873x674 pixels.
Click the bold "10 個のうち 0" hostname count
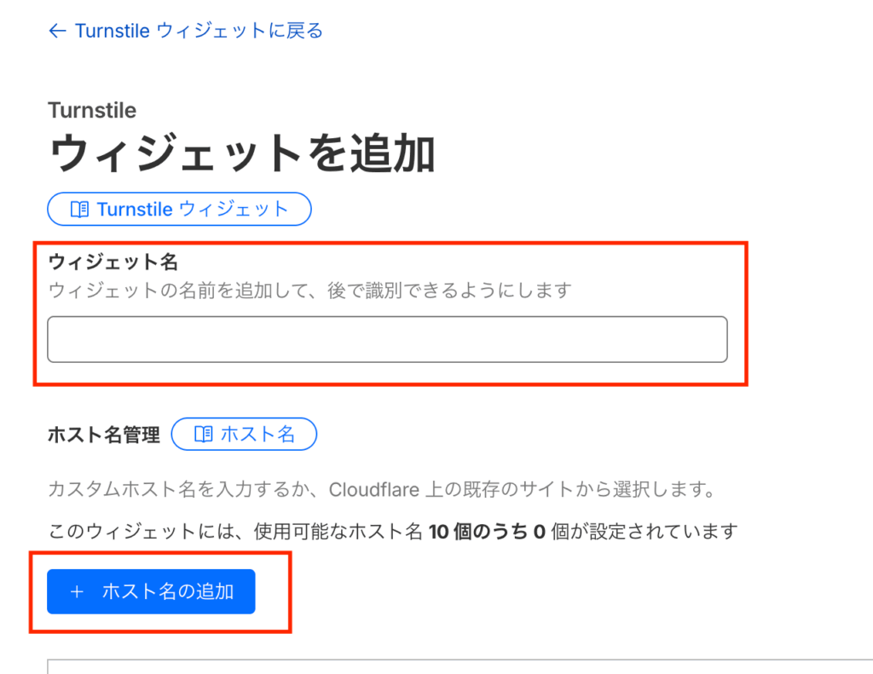tap(486, 532)
